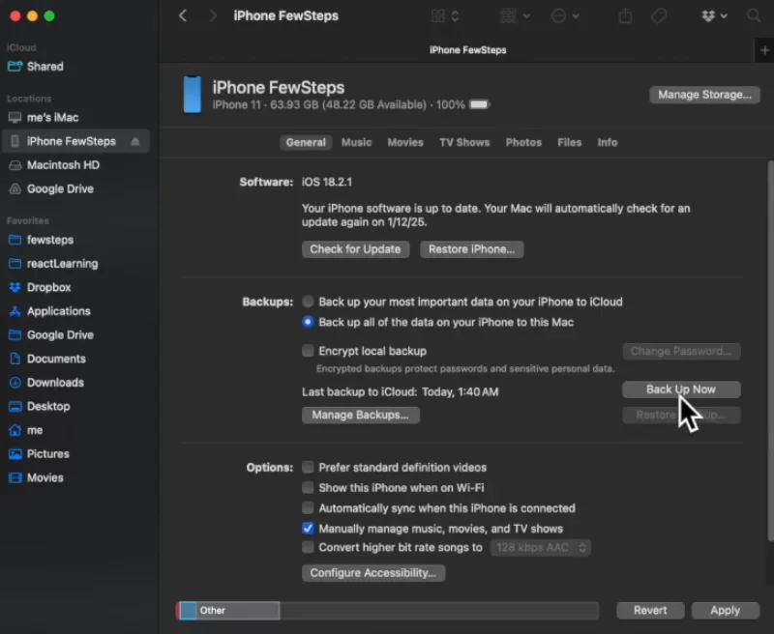Switch to the TV Shows tab
774x634 pixels.
(464, 142)
